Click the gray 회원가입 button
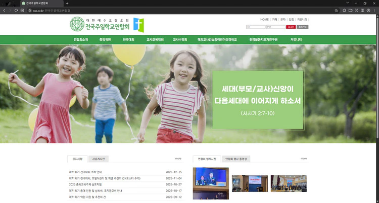379x203 pixels. (x=302, y=27)
